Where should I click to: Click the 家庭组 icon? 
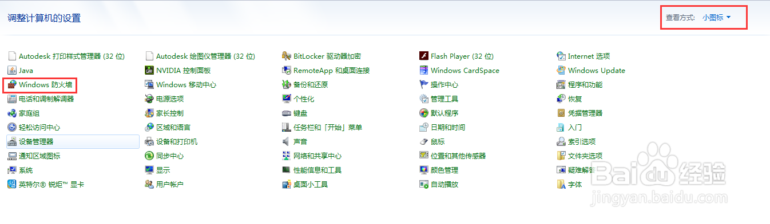click(x=12, y=113)
